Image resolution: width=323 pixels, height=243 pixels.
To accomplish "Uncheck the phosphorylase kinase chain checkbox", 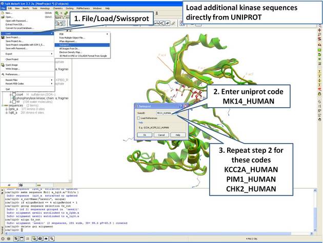I will point(13,97).
